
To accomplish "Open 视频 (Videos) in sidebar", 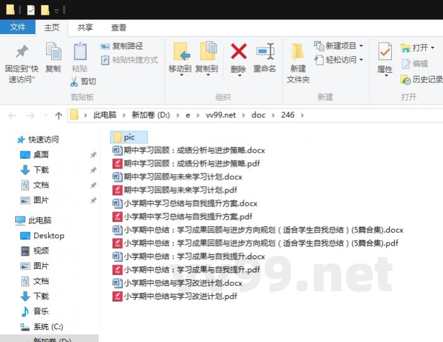I will click(x=34, y=251).
